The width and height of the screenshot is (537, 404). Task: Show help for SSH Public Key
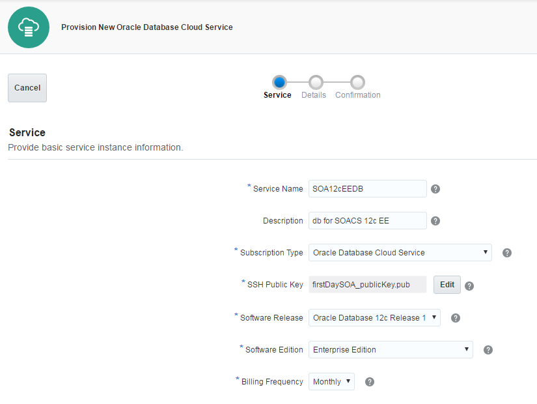(x=469, y=285)
